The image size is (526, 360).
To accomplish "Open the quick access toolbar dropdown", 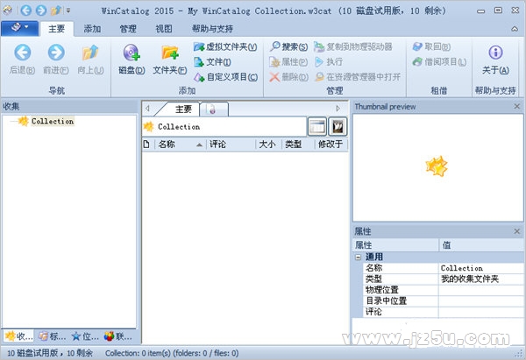I will (x=68, y=11).
